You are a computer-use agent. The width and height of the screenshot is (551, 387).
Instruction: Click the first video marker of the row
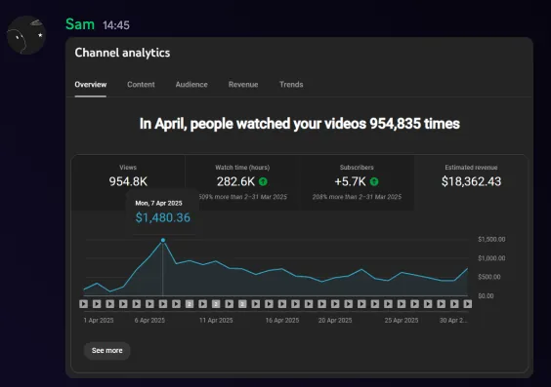point(84,304)
